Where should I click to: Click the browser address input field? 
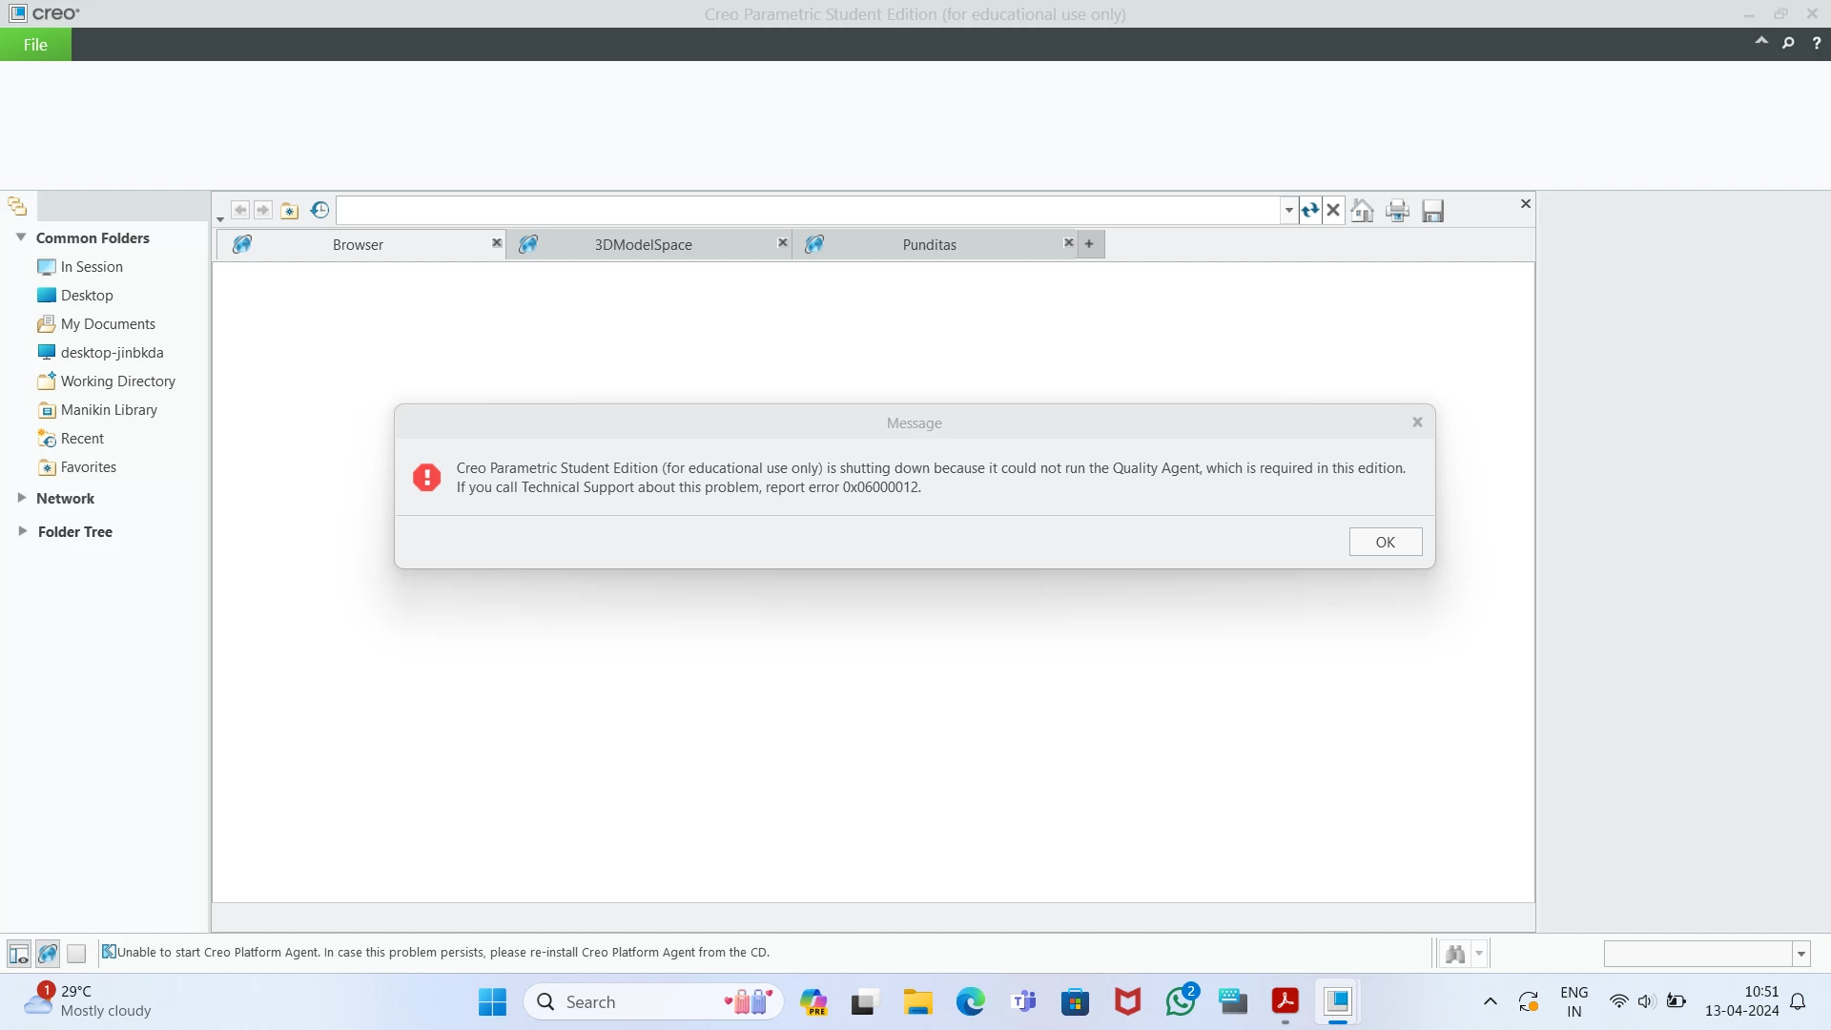(809, 211)
